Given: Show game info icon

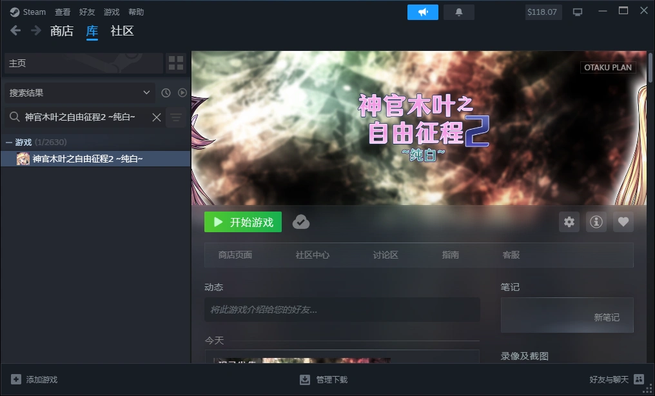Looking at the screenshot, I should pyautogui.click(x=596, y=222).
